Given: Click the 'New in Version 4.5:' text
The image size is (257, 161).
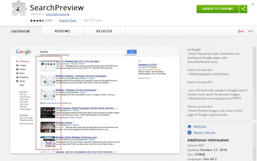Looking at the screenshot, I should [x=200, y=82].
